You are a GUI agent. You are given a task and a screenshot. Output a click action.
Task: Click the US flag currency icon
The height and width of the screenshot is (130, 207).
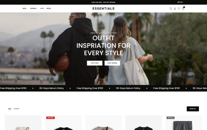coord(178,2)
